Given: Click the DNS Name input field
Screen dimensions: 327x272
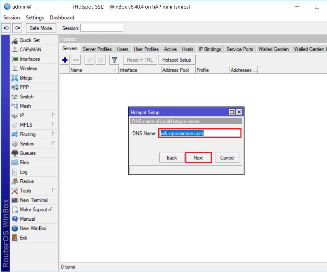Looking at the screenshot, I should click(199, 133).
